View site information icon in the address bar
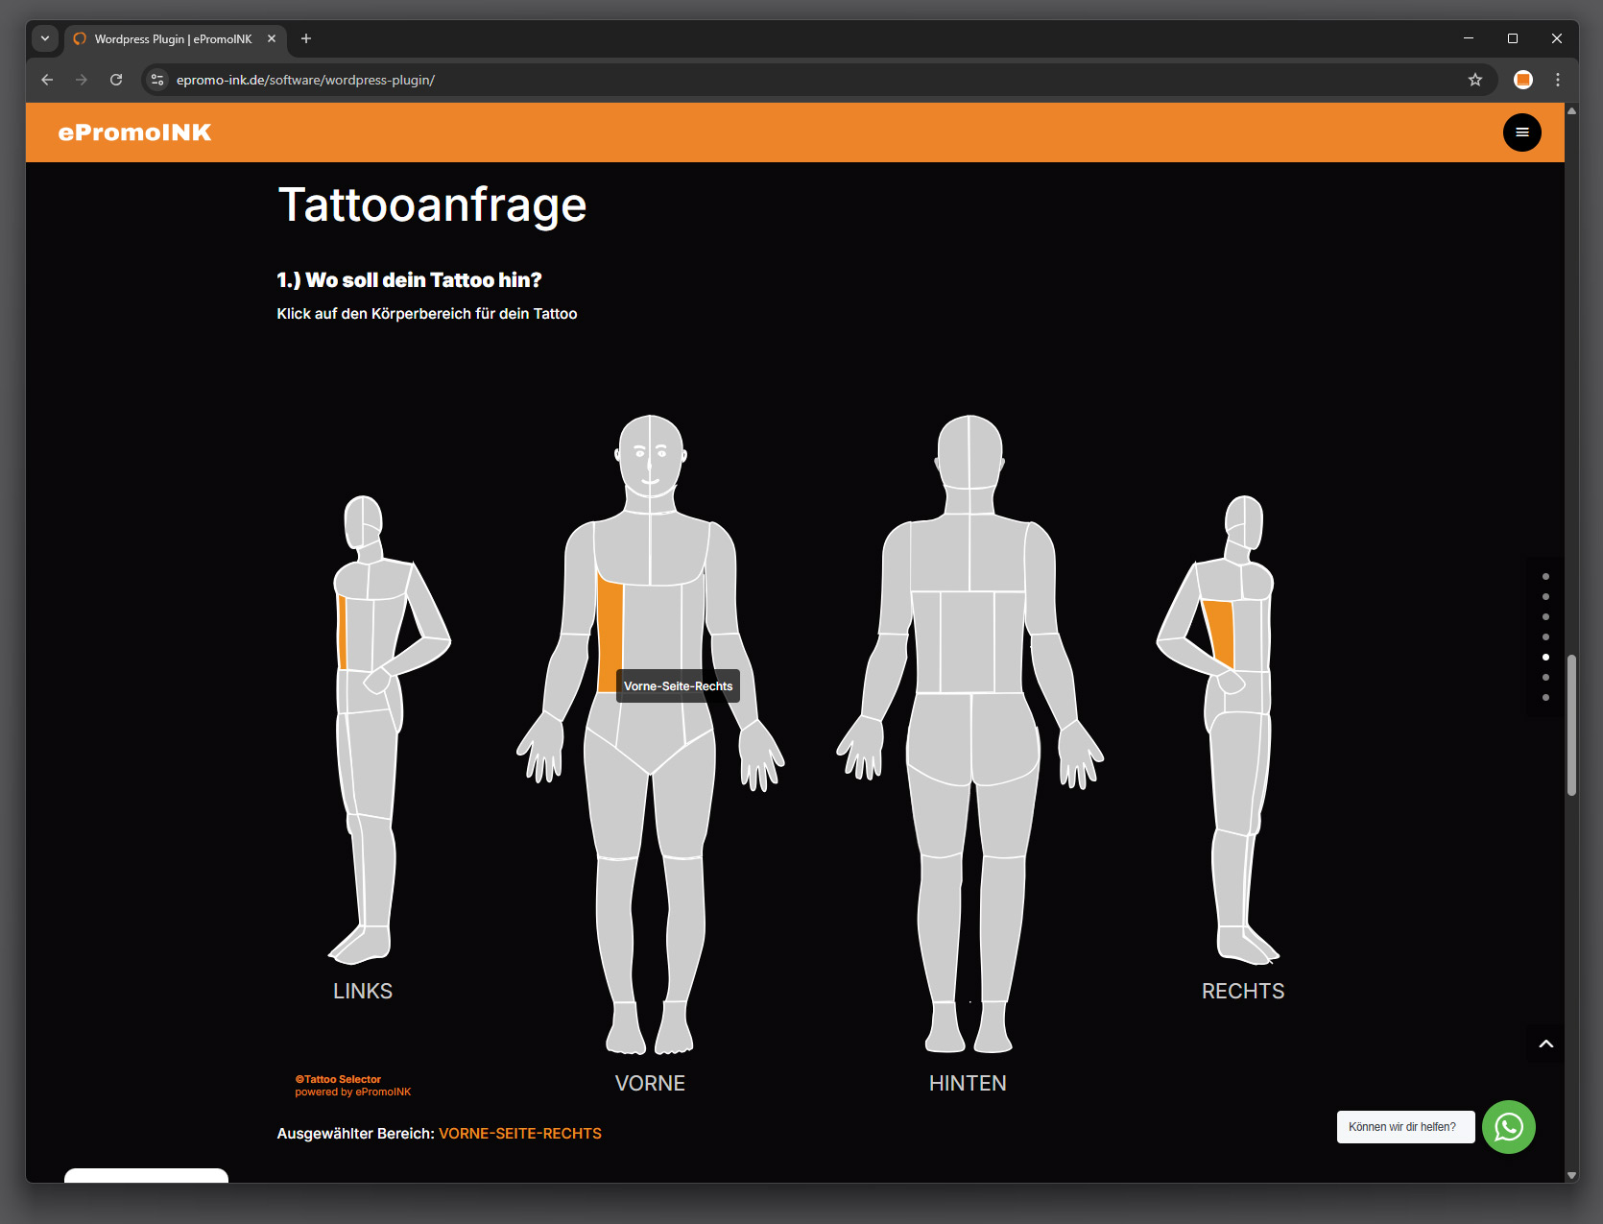The height and width of the screenshot is (1224, 1603). coord(158,80)
